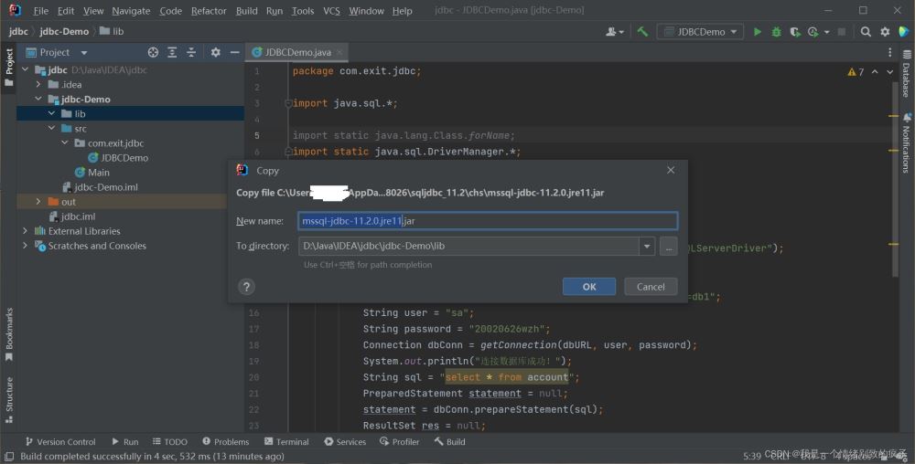The height and width of the screenshot is (464, 915).
Task: Build the project with hammer icon
Action: click(x=642, y=32)
